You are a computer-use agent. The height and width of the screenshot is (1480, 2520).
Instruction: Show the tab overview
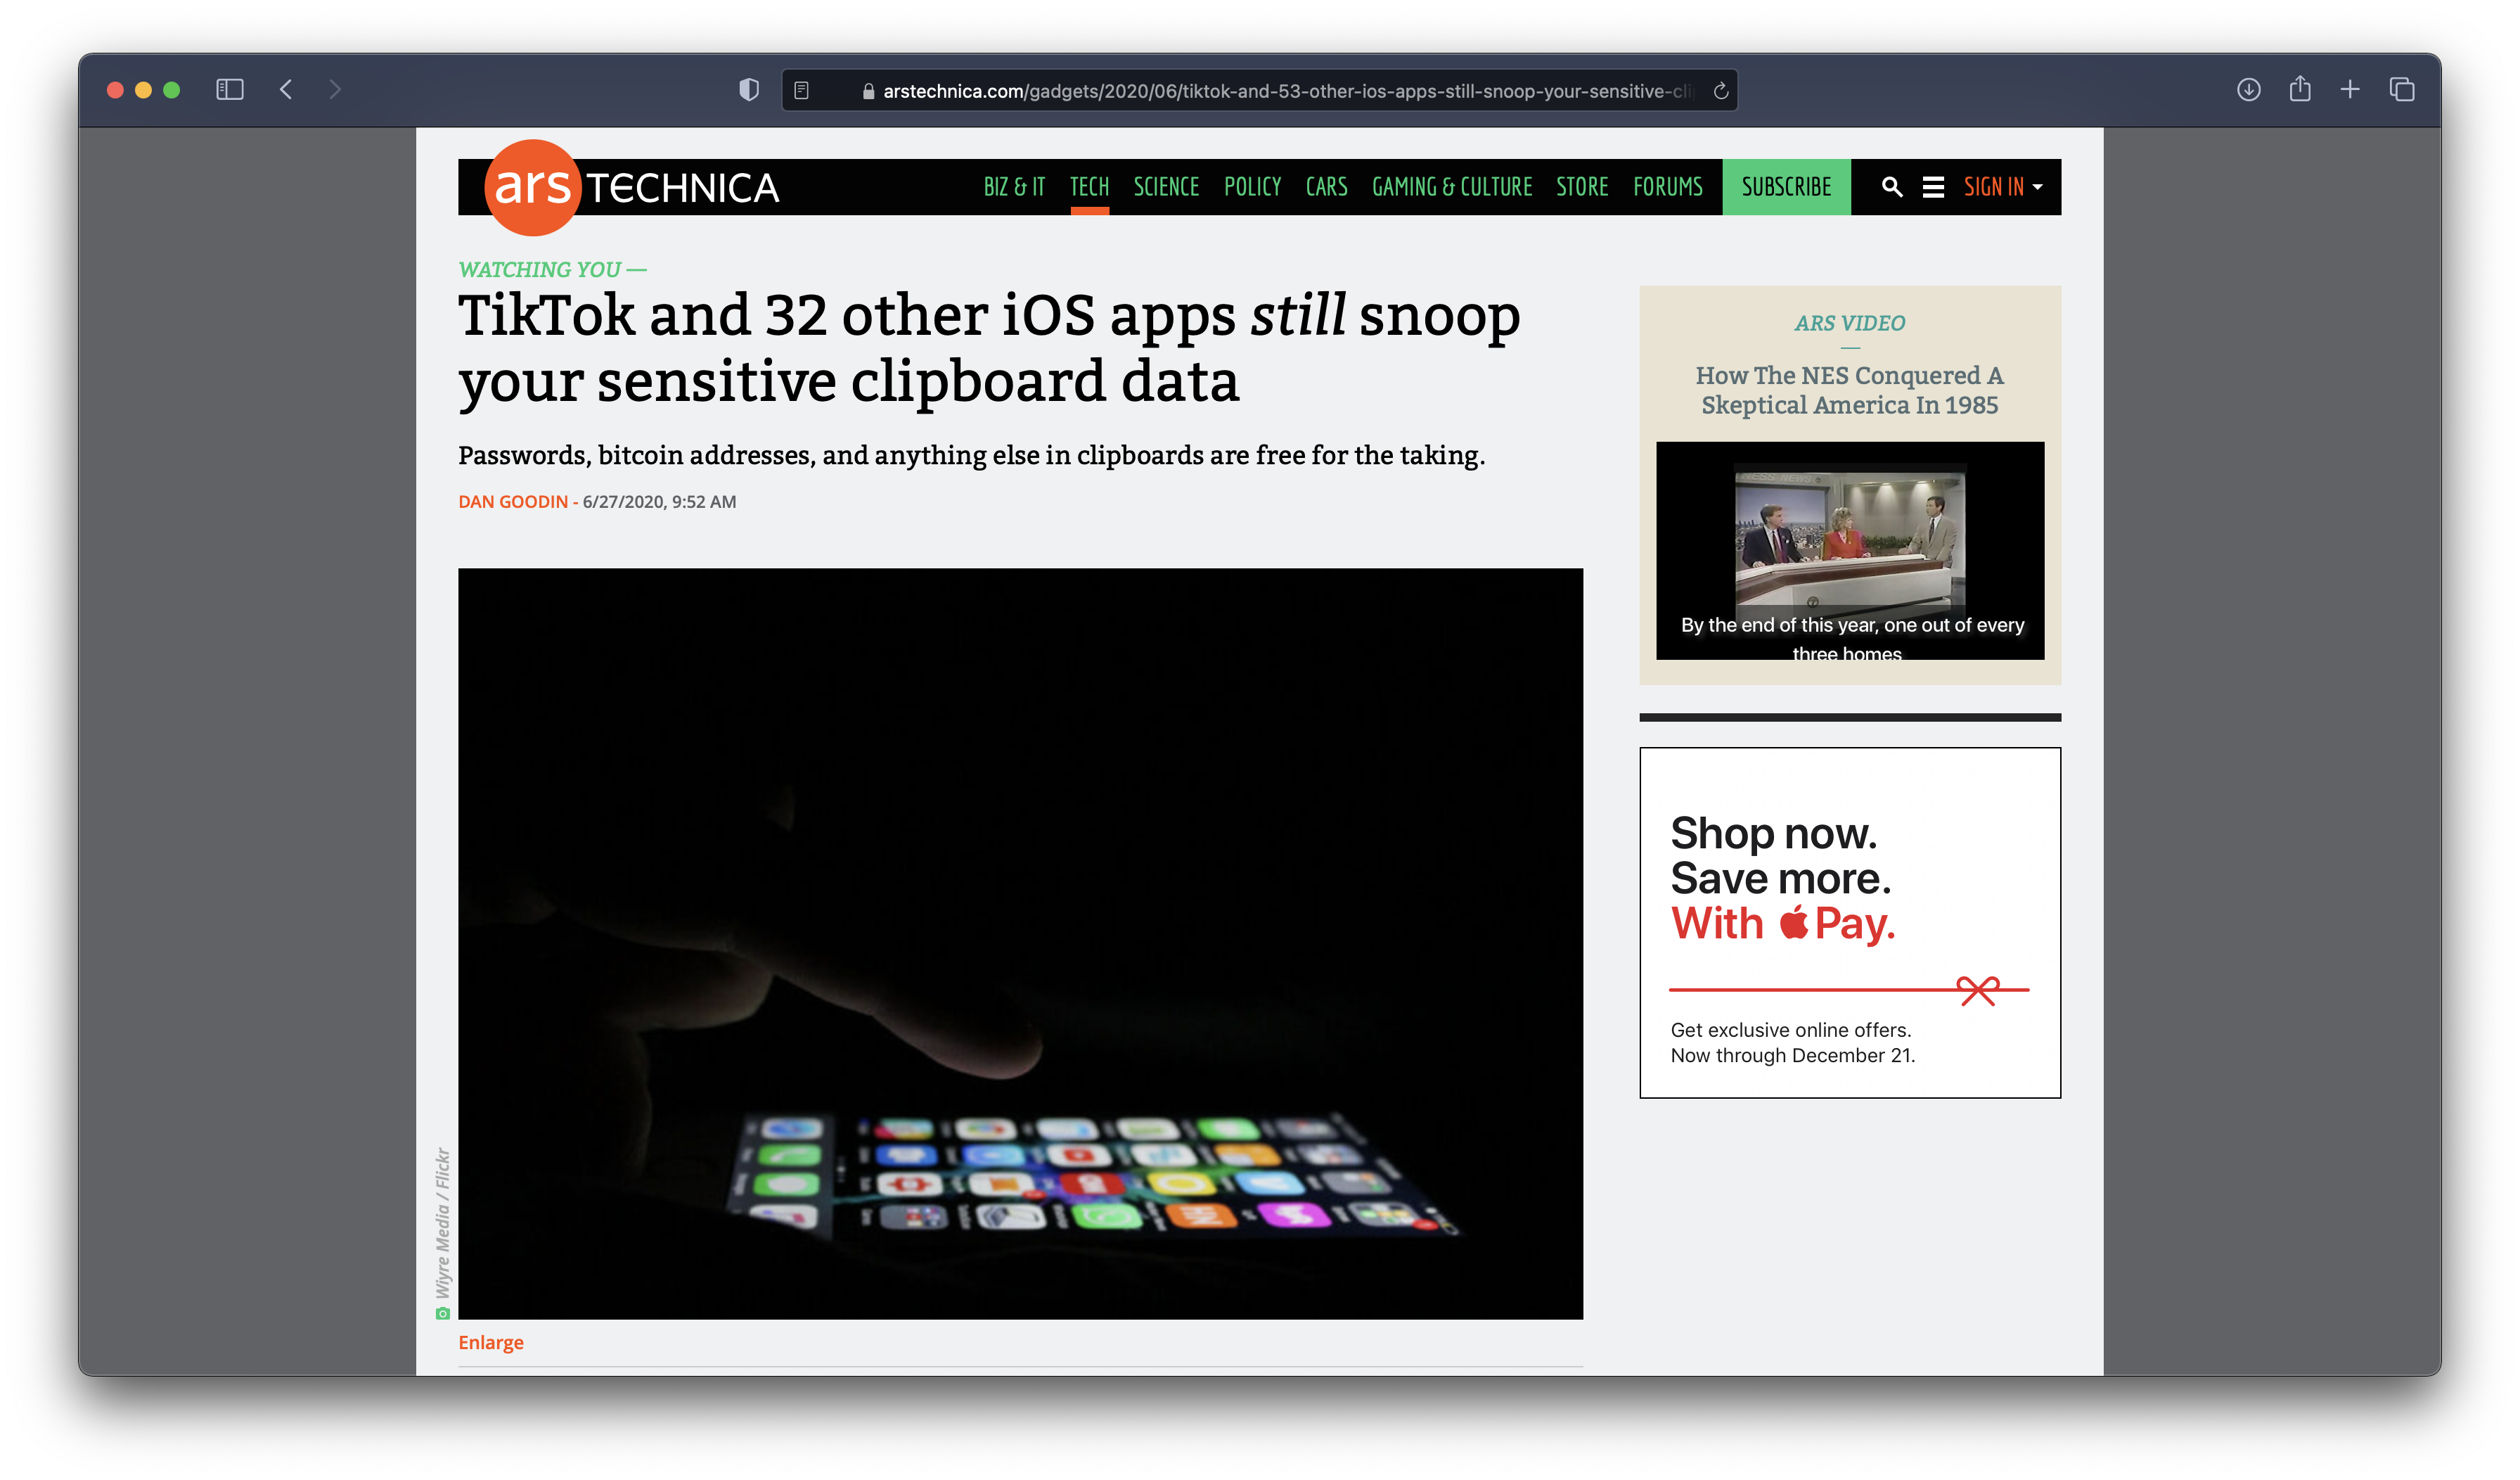[x=2402, y=90]
